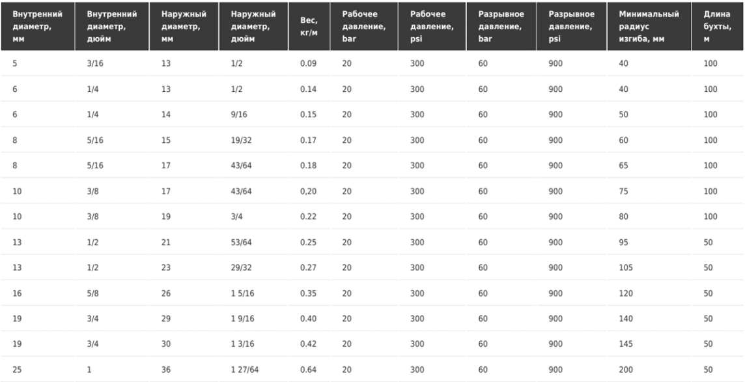Image resolution: width=745 pixels, height=382 pixels.
Task: Select the weight value 0.64
Action: point(309,370)
